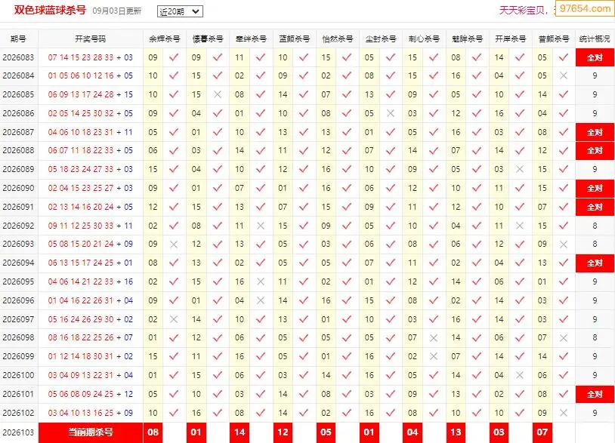
Task: Click the 牵绊 gray X mark in row 2026092
Action: (x=261, y=226)
